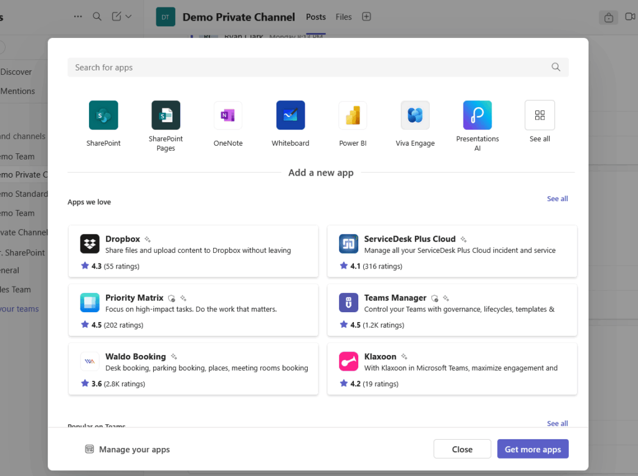638x476 pixels.
Task: Click See all for Popular on Teams
Action: tap(558, 424)
